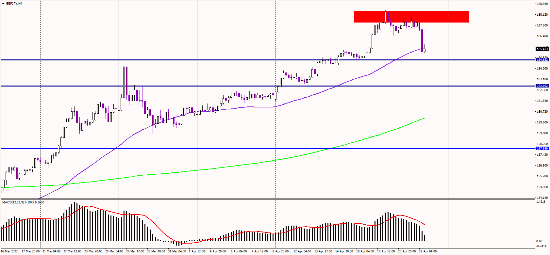
Task: Click the 7 Apr 12:00 time label
Action: tap(260, 251)
